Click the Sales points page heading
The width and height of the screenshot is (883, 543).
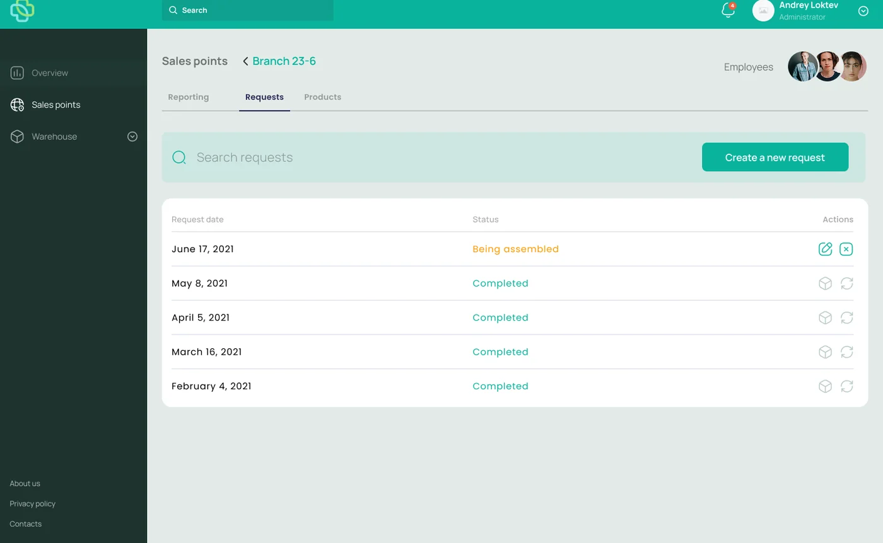tap(194, 61)
